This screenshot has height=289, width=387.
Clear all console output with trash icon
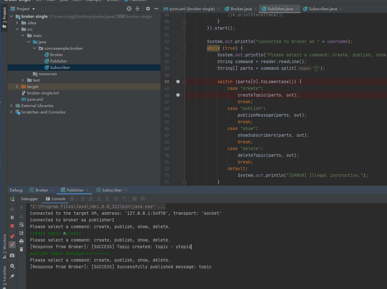(x=21, y=249)
